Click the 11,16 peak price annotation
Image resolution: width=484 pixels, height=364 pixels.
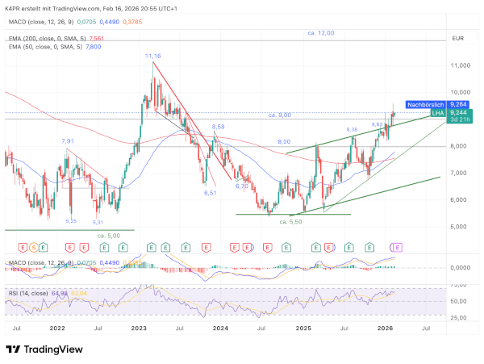coord(152,56)
